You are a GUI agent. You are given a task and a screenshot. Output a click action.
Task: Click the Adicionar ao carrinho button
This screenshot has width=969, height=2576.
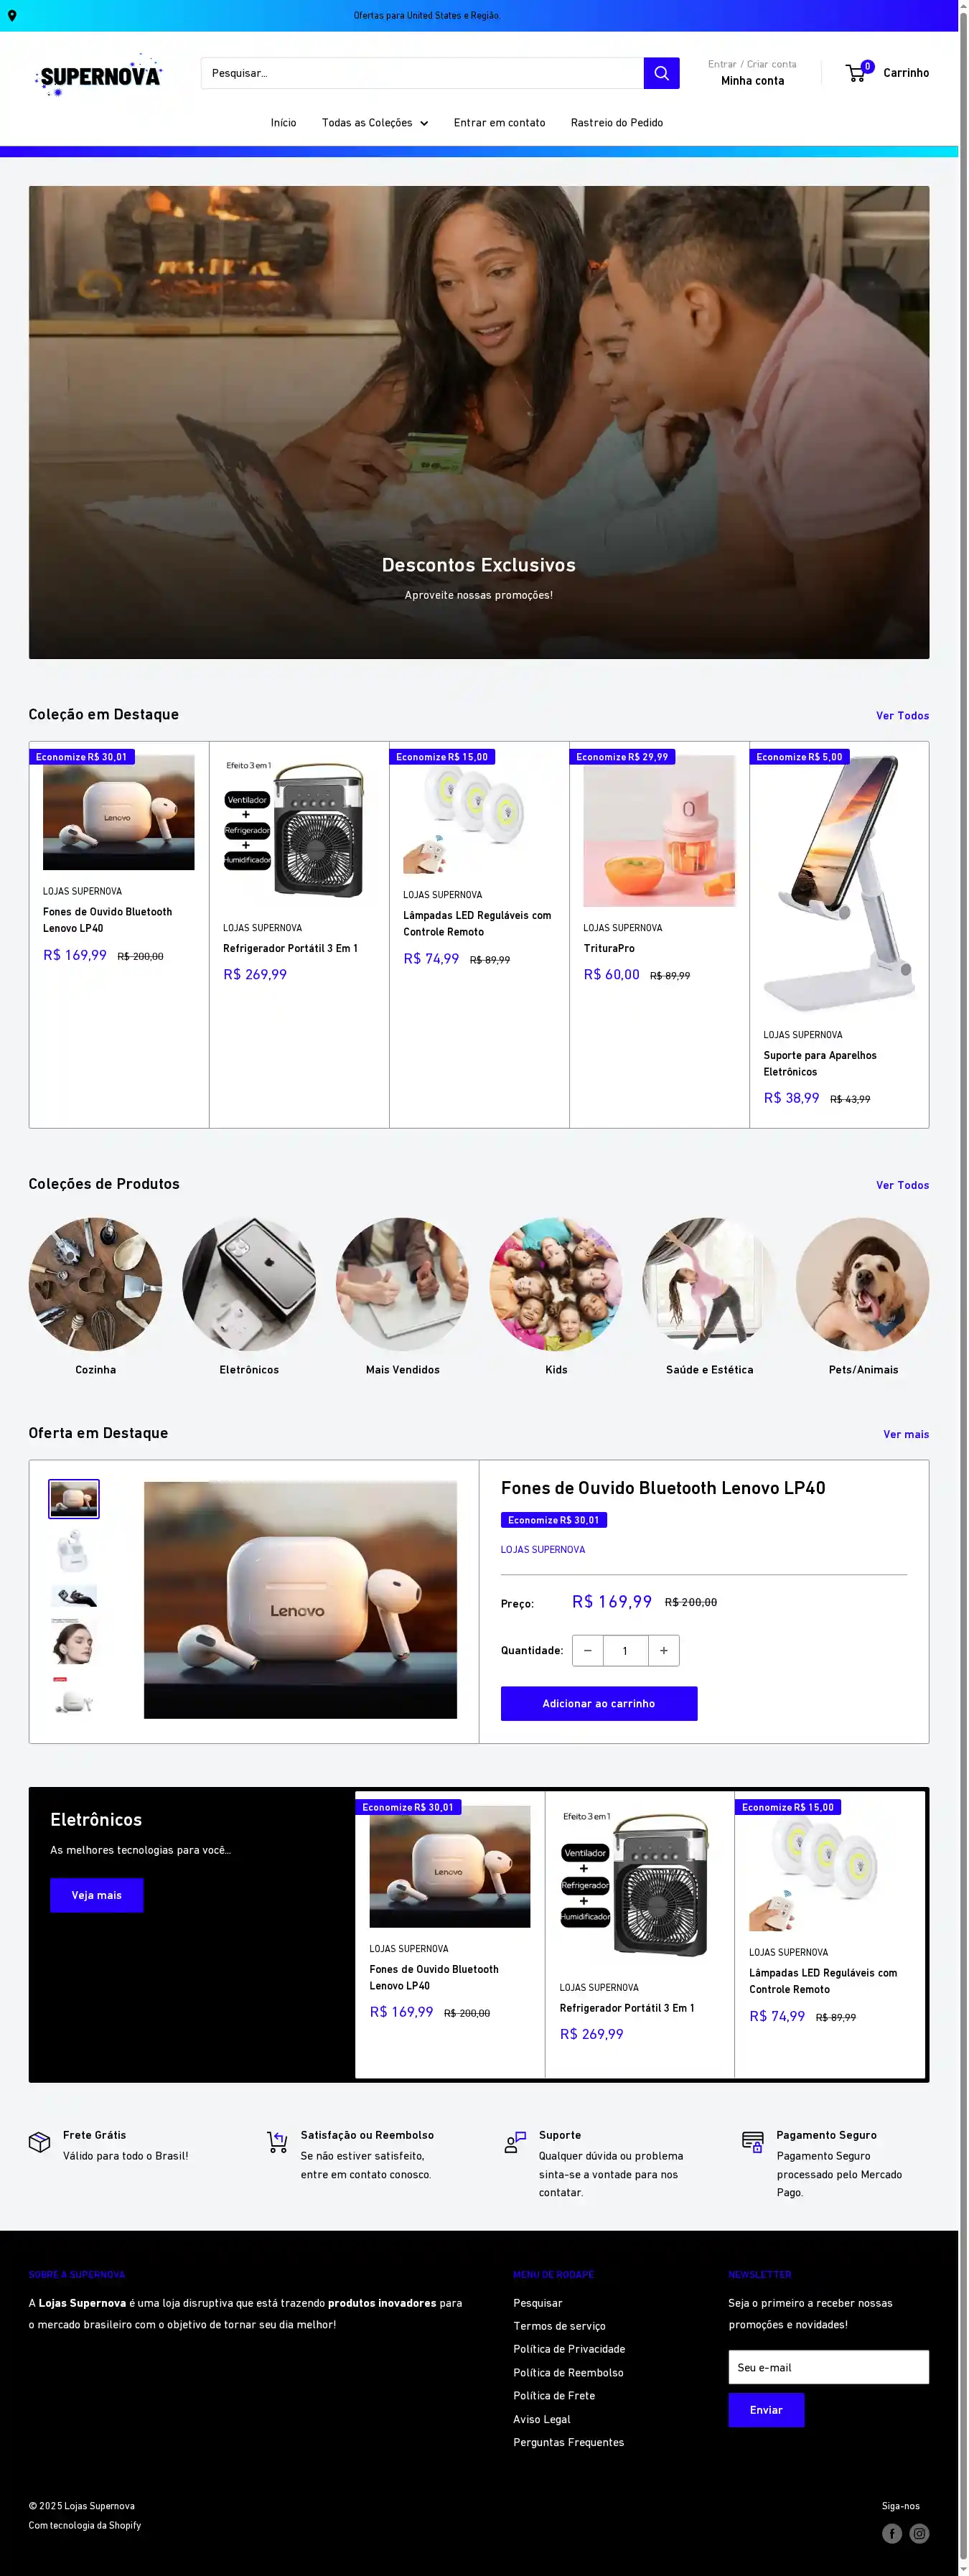pos(599,1703)
